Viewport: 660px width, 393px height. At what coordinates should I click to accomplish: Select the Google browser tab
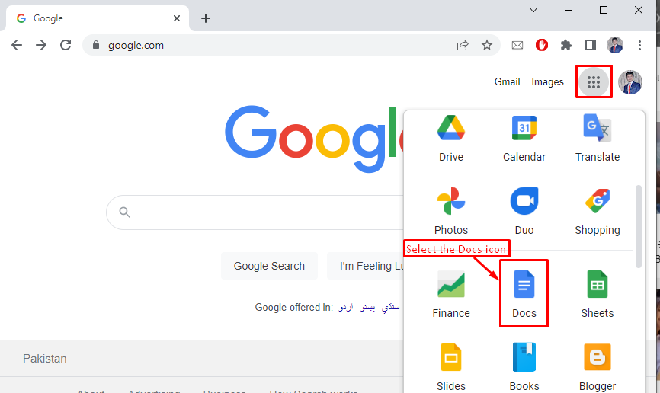[95, 18]
